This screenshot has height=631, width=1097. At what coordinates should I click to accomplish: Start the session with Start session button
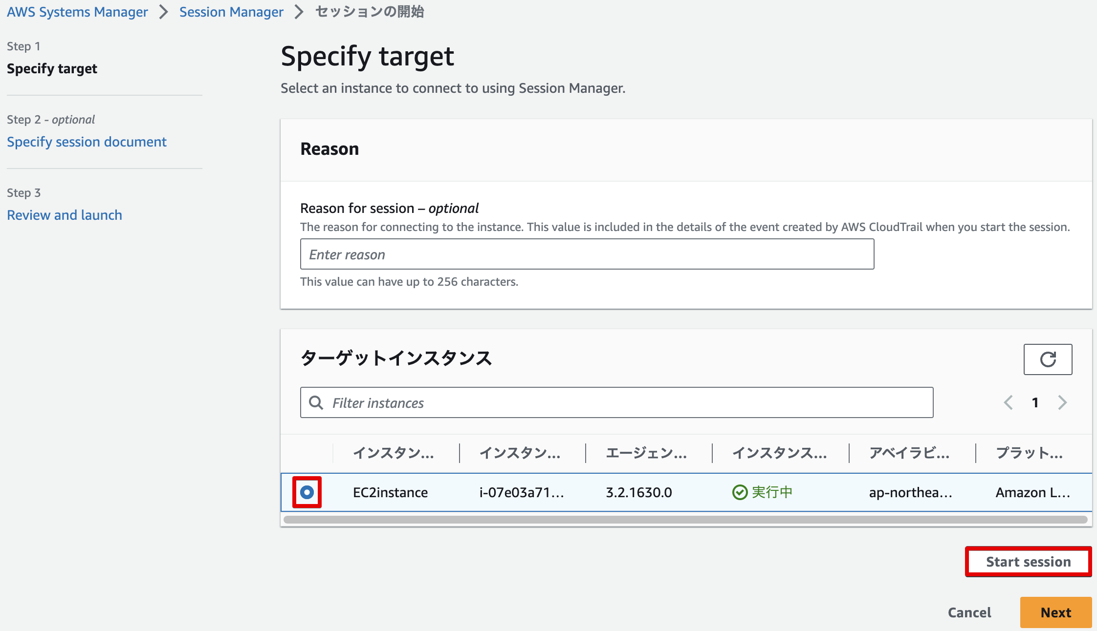pos(1028,562)
